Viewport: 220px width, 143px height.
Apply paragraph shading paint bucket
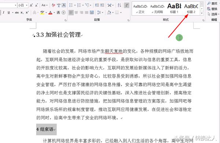coord(109,12)
